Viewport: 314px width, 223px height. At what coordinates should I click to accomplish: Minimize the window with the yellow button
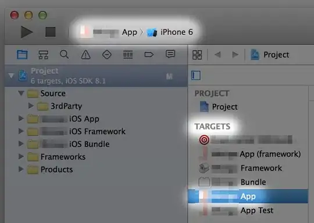(28, 15)
